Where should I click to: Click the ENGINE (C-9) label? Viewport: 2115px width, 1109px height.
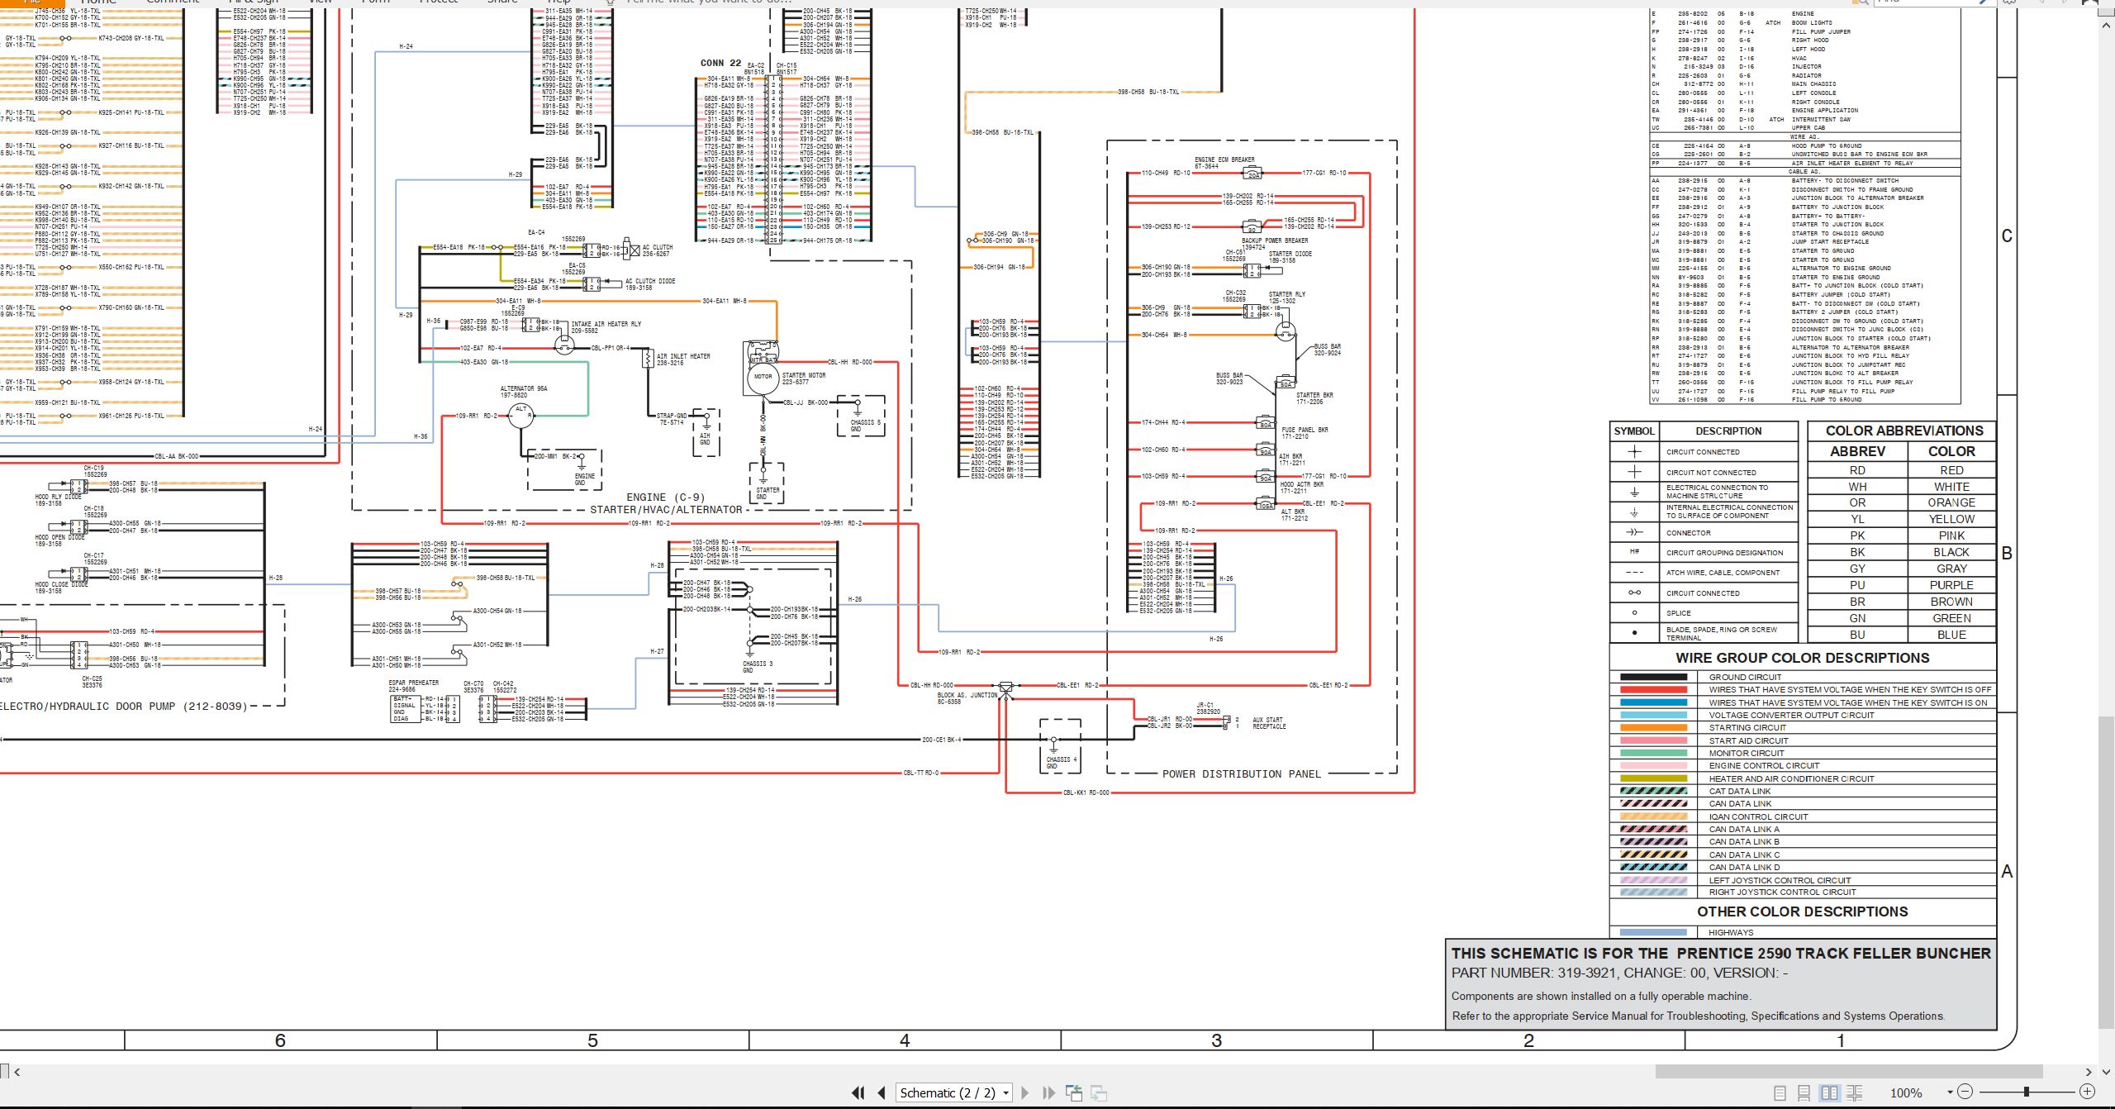pos(665,497)
